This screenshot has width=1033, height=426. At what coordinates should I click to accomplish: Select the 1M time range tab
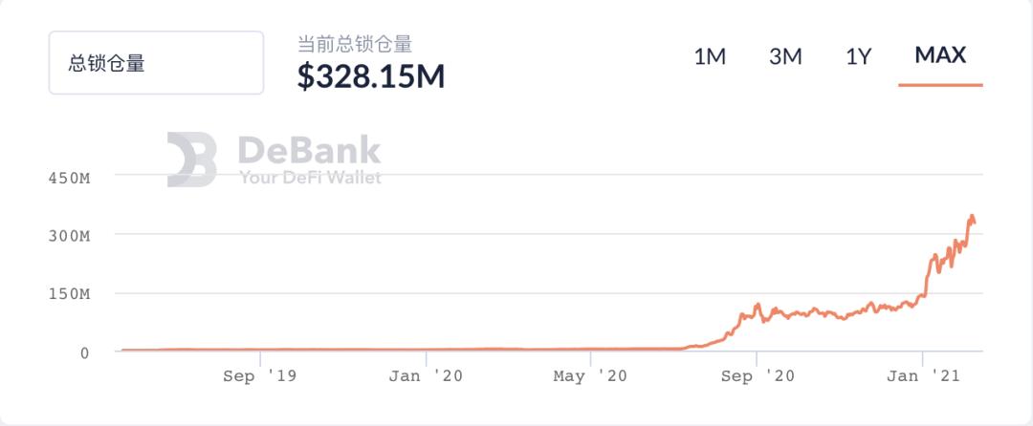pos(710,57)
